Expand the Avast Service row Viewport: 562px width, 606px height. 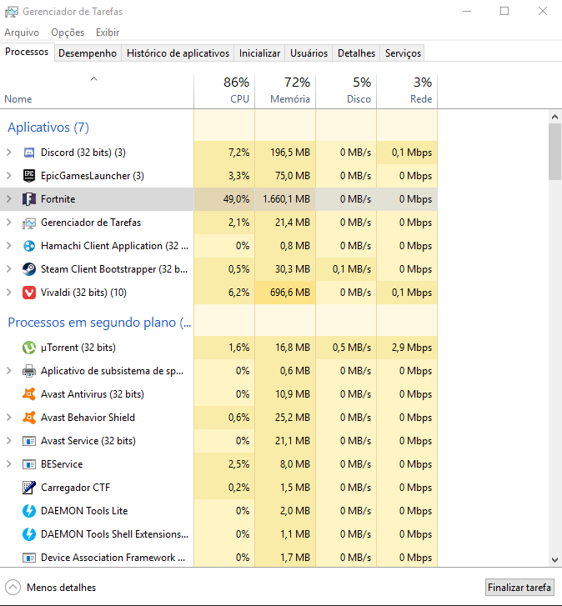click(9, 441)
